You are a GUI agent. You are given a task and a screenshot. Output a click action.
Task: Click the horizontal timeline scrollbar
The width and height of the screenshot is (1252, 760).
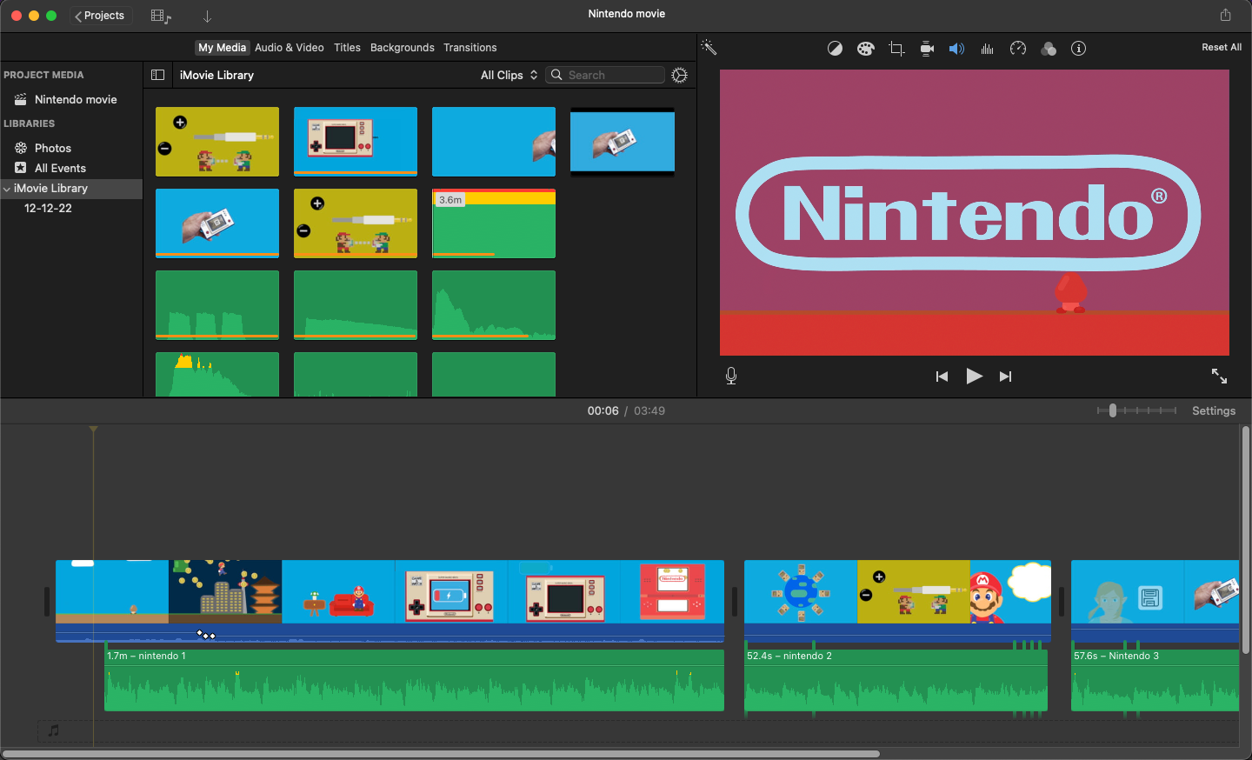pyautogui.click(x=441, y=754)
